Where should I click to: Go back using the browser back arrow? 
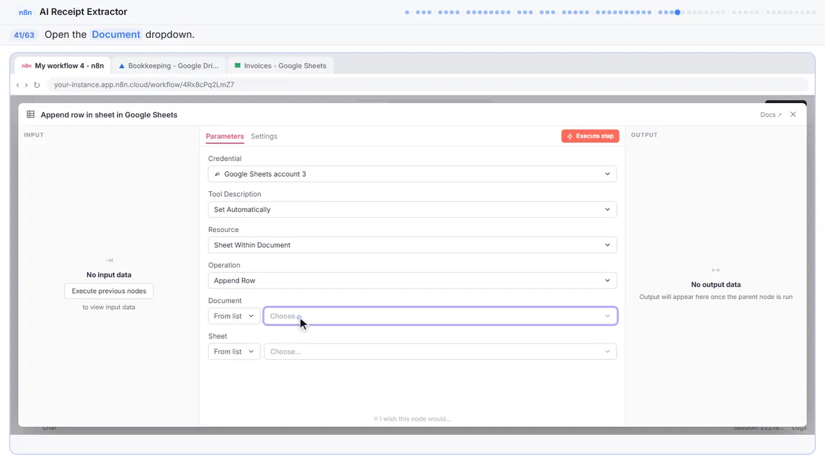coord(17,84)
